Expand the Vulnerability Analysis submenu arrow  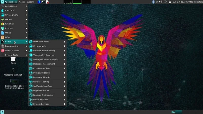tap(65, 55)
